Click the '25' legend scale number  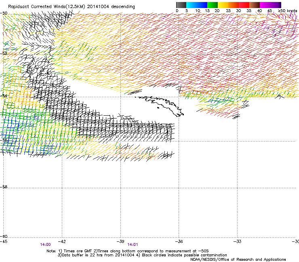point(228,11)
